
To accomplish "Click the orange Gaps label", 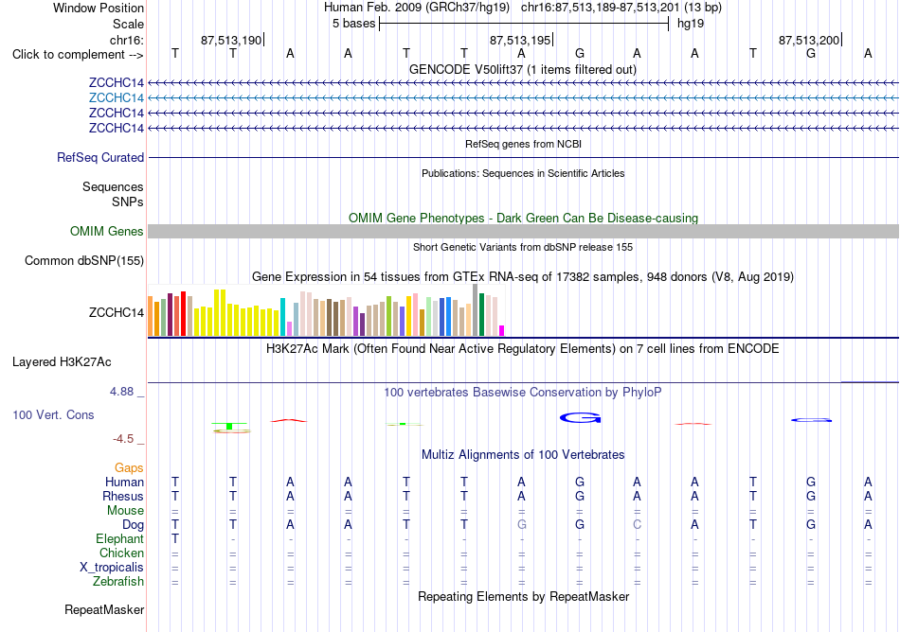I will coord(129,468).
